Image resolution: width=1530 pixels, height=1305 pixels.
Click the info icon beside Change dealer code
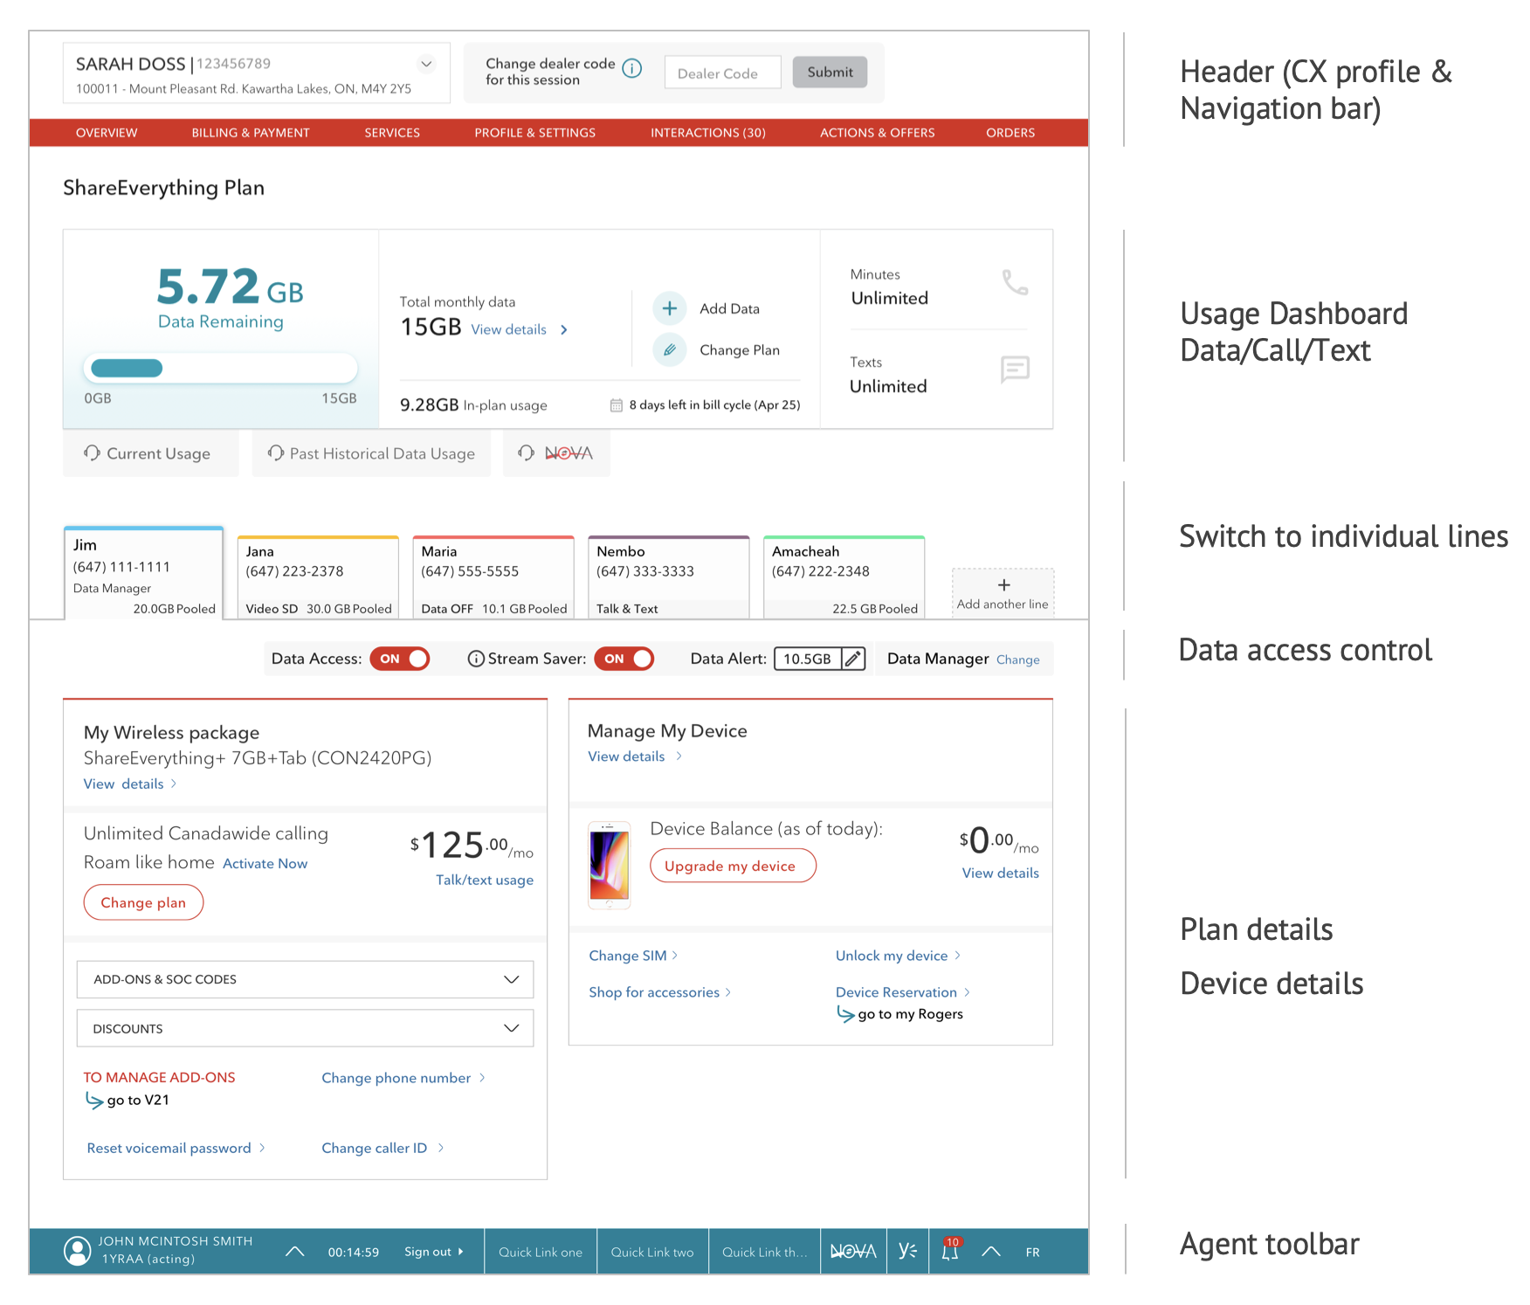(x=632, y=69)
